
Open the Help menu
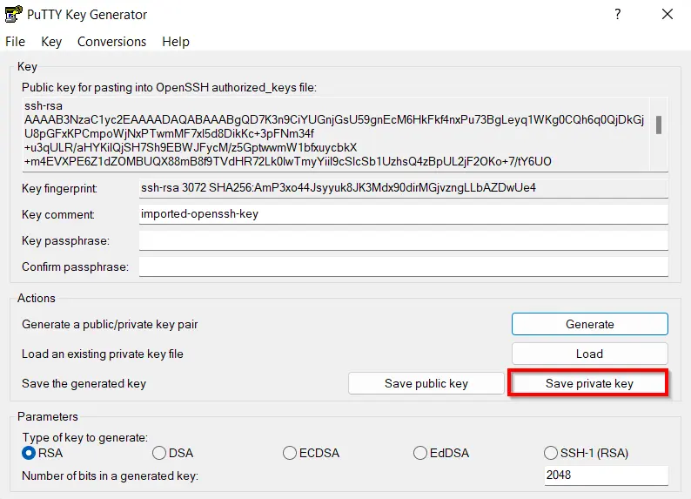pos(176,42)
